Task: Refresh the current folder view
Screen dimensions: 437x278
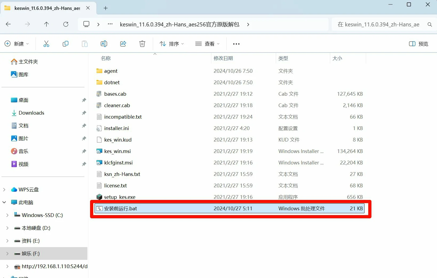Action: (x=66, y=24)
